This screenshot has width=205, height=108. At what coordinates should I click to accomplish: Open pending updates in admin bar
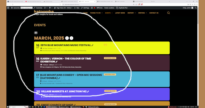coord(46,8)
